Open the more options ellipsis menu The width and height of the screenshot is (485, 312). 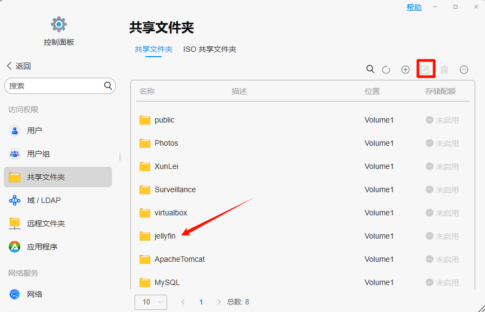click(464, 70)
